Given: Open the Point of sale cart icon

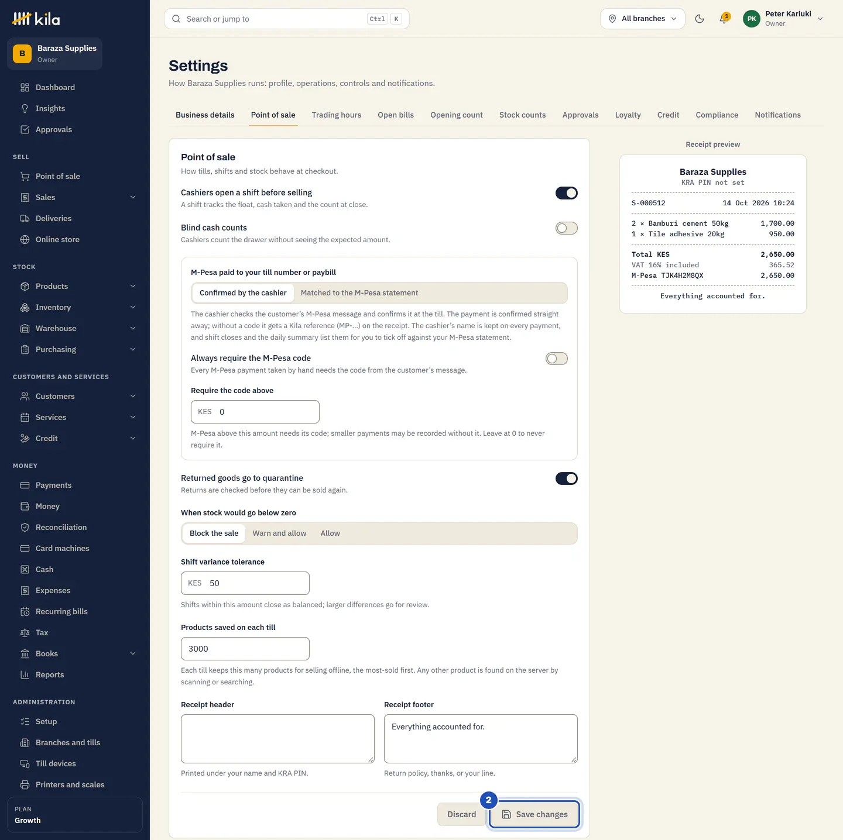Looking at the screenshot, I should pos(25,176).
